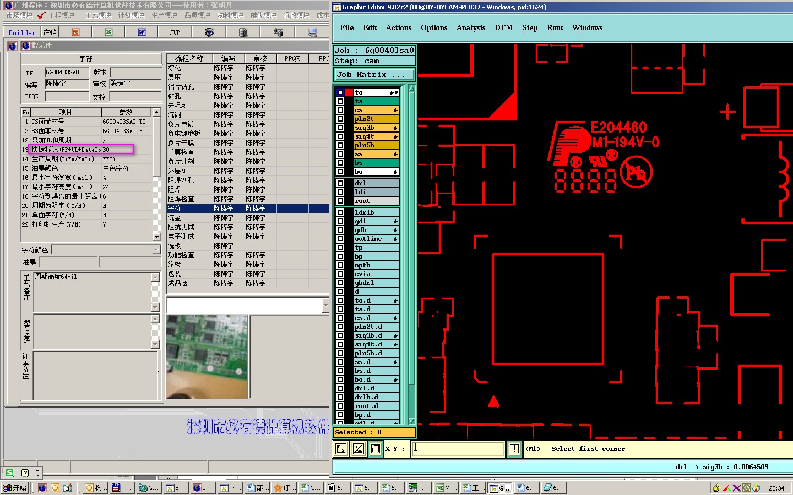Click the question mark help icon at bottom left

(25, 472)
